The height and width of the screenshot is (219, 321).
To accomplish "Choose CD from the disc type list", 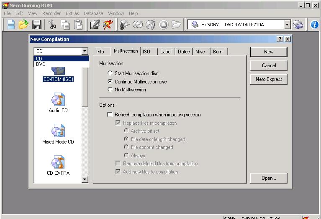I will pos(61,58).
